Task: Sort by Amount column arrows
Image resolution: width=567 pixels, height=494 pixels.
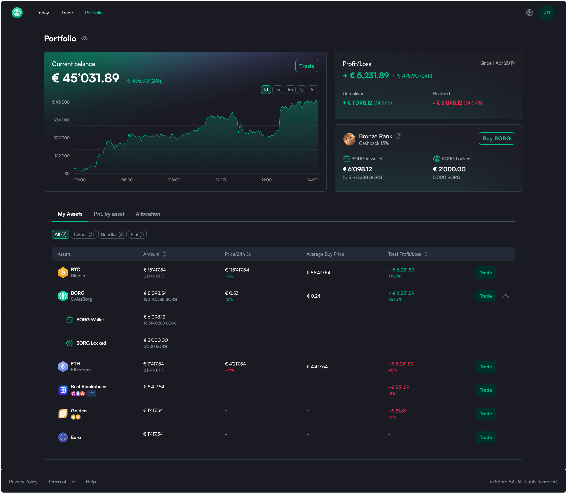Action: [x=165, y=254]
